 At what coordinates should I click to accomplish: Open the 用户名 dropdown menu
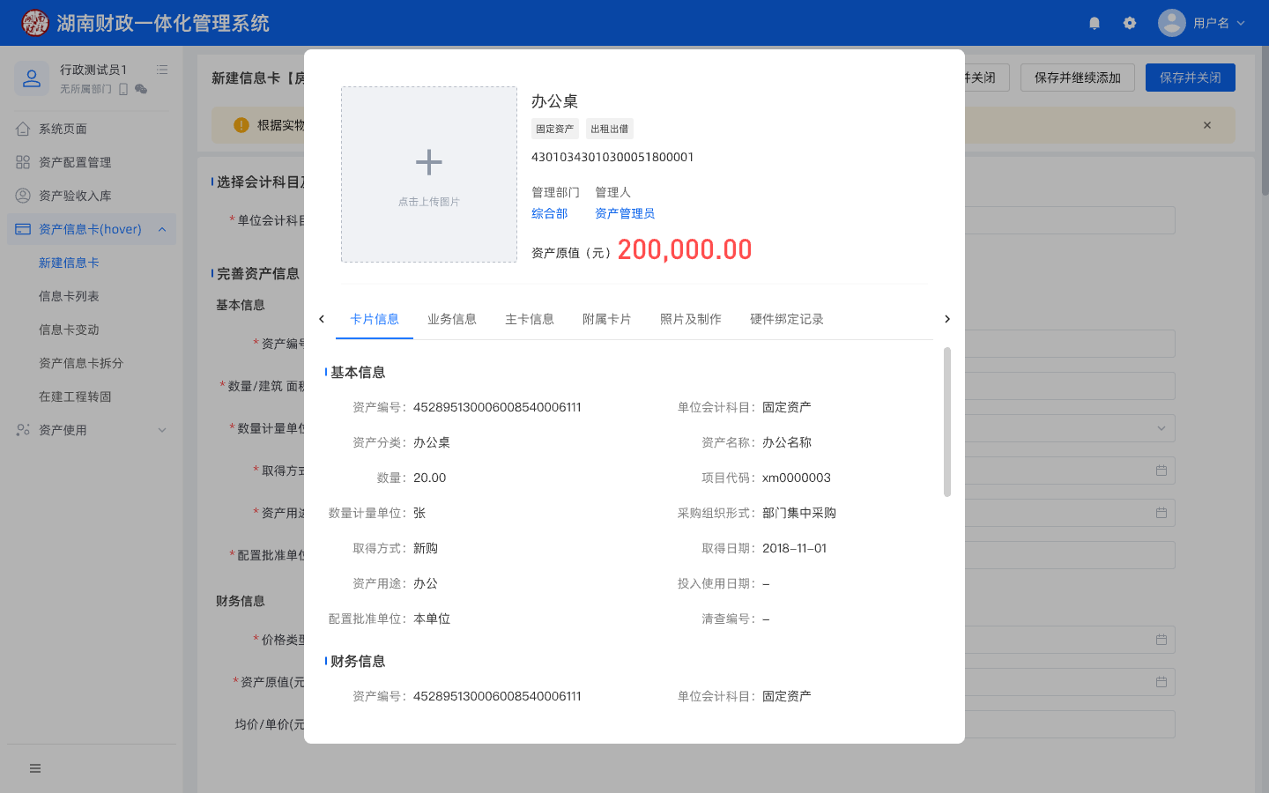(1220, 23)
